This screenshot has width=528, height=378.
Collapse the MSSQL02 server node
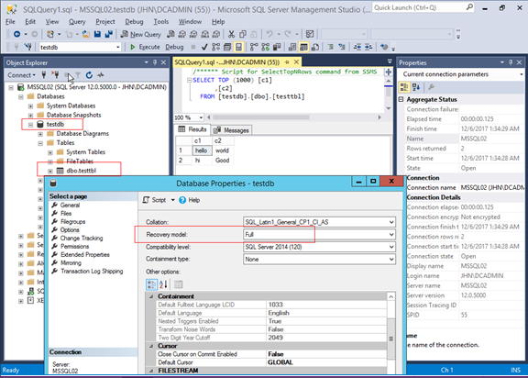click(11, 87)
